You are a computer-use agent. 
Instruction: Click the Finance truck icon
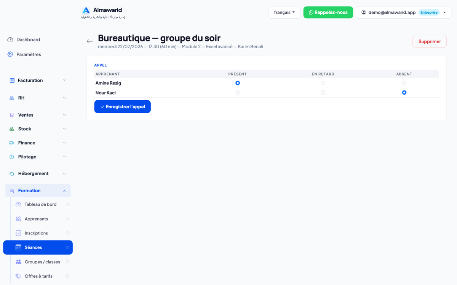pos(12,143)
